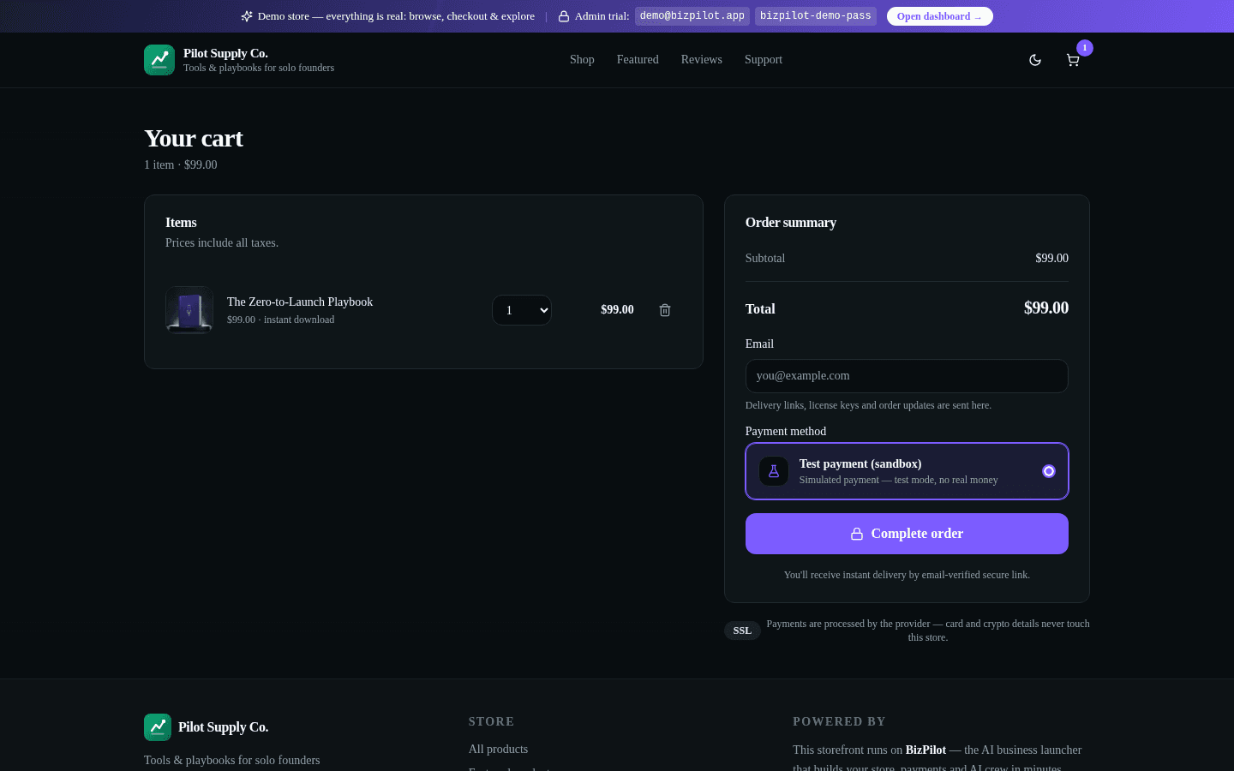Image resolution: width=1234 pixels, height=771 pixels.
Task: Toggle dark mode moon icon
Action: tap(1035, 60)
